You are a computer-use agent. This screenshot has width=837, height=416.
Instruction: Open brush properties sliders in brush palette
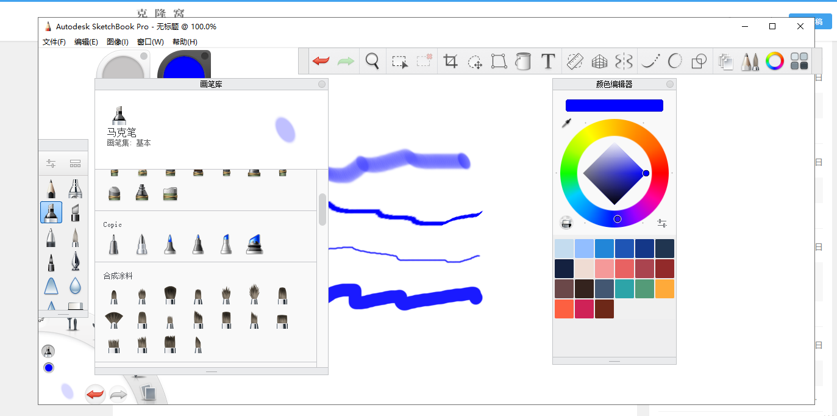tap(51, 163)
